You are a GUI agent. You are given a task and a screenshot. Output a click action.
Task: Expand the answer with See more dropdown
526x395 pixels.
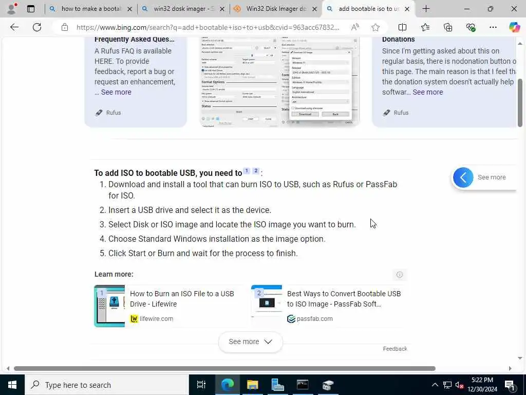[250, 342]
